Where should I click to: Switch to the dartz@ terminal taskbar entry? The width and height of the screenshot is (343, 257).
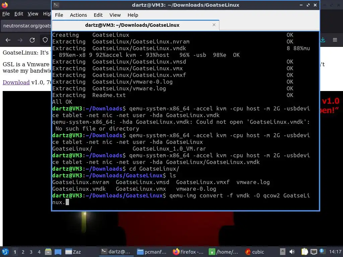tap(116, 252)
